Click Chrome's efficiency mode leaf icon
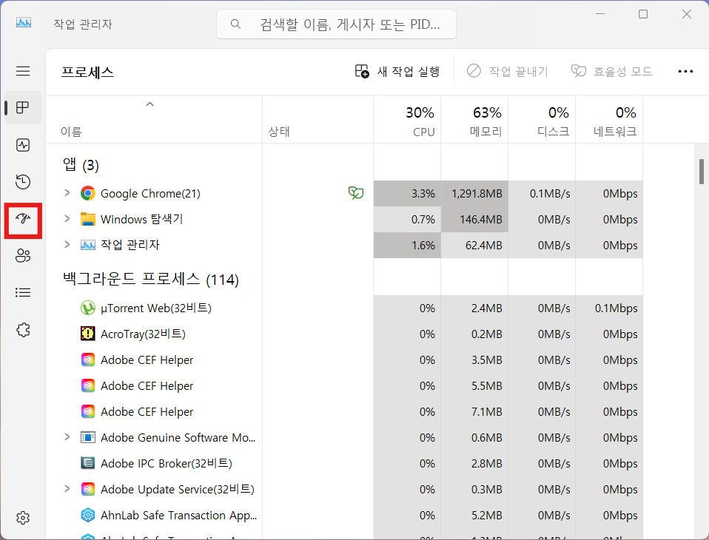 click(356, 193)
